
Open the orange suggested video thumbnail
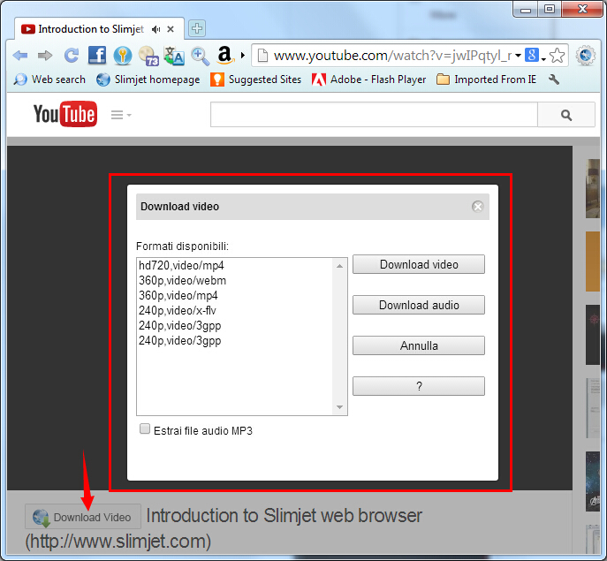coord(593,262)
